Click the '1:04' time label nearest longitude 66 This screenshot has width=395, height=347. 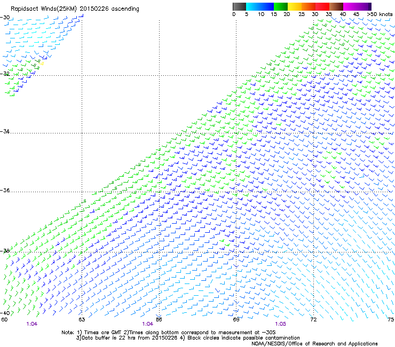tap(148, 324)
